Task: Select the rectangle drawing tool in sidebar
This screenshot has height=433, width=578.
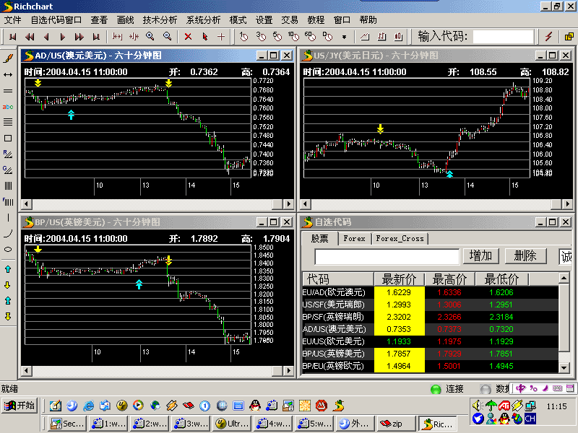Action: click(x=8, y=139)
